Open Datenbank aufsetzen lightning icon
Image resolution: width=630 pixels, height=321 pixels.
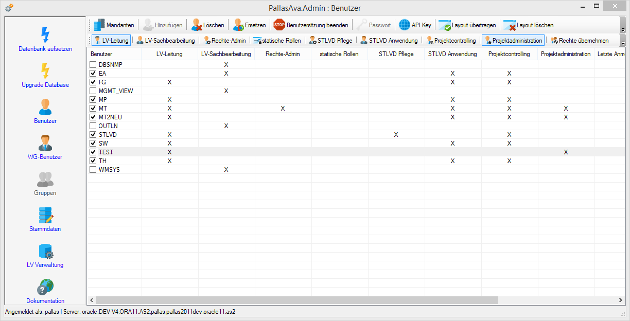pyautogui.click(x=45, y=34)
